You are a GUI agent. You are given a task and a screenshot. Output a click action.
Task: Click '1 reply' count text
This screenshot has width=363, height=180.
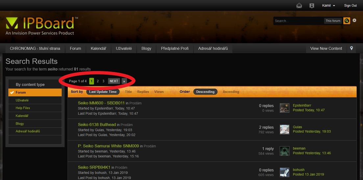click(x=268, y=149)
